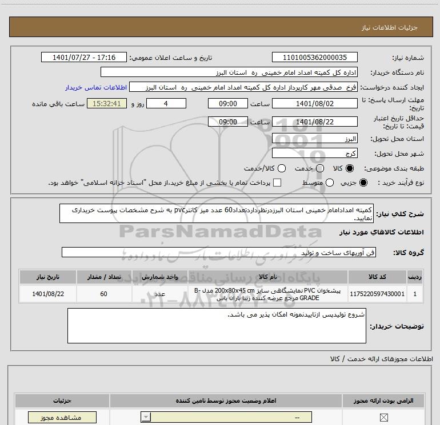Select the کالا category radio button
Viewport: 440px width, 425px height.
pyautogui.click(x=350, y=168)
